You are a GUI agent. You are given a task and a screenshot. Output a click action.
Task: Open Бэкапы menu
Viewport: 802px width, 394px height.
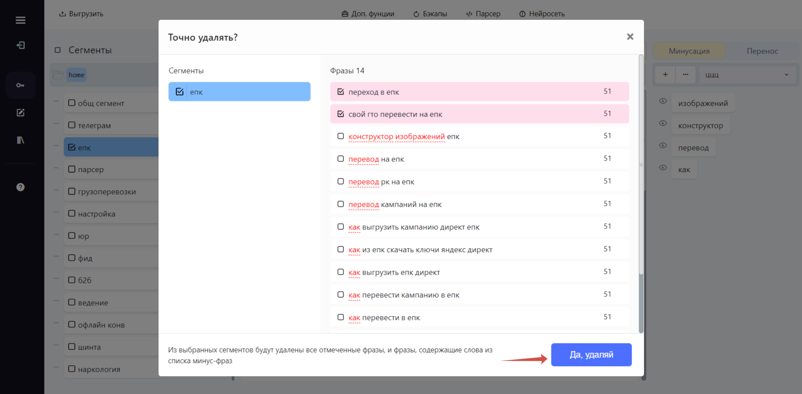(x=430, y=14)
